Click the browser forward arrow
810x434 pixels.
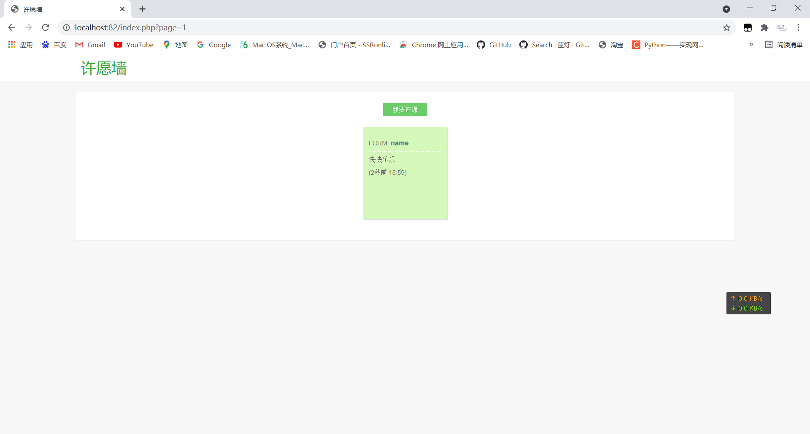pos(28,27)
